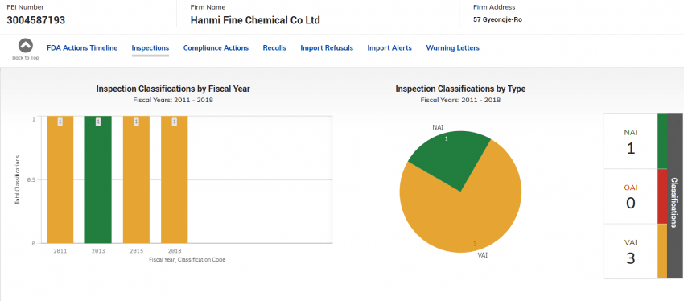This screenshot has width=684, height=301.
Task: Select the VAI count tile
Action: [x=630, y=252]
